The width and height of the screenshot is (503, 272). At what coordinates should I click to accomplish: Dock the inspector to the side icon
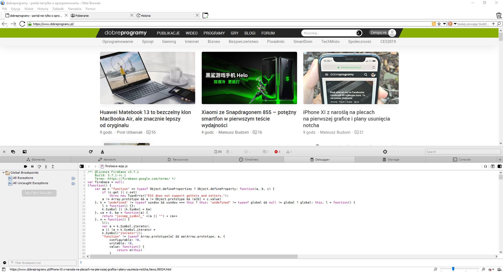tap(25, 152)
